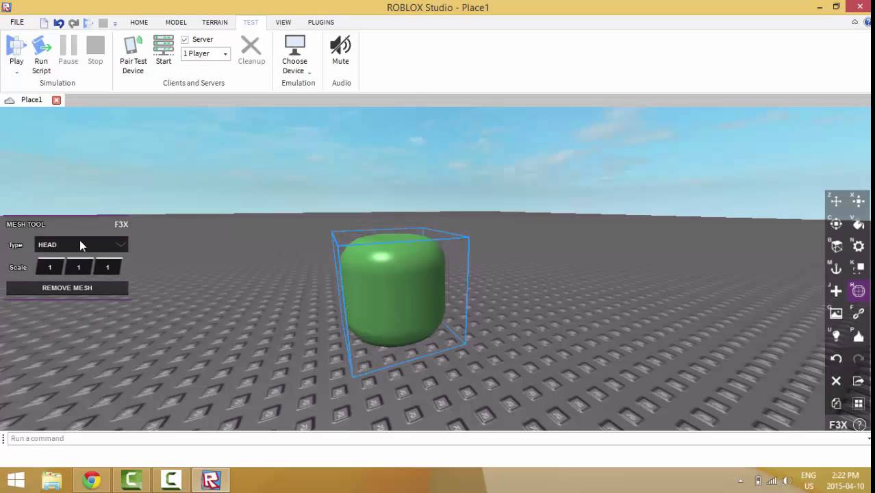Click the F3X grid selection icon
The height and width of the screenshot is (493, 875).
(x=859, y=403)
